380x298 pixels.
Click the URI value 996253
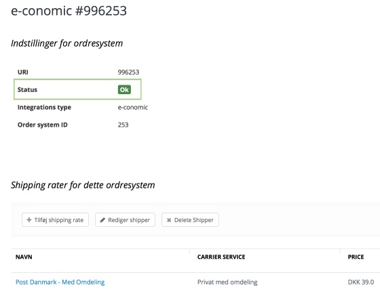click(128, 72)
